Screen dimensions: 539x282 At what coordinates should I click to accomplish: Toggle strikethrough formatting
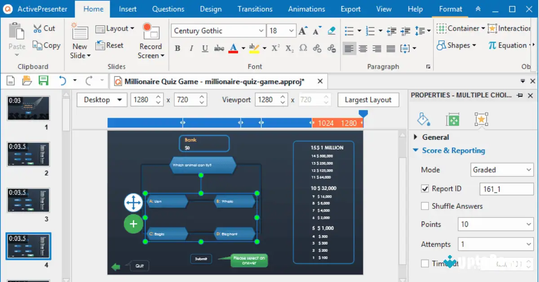click(219, 48)
